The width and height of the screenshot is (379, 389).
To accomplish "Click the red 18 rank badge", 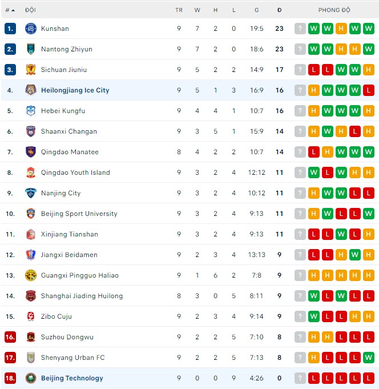I will click(x=10, y=378).
